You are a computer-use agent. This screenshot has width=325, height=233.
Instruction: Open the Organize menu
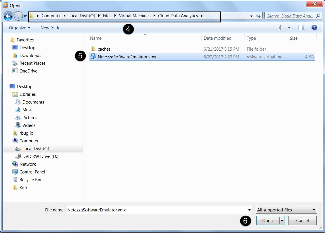point(19,28)
